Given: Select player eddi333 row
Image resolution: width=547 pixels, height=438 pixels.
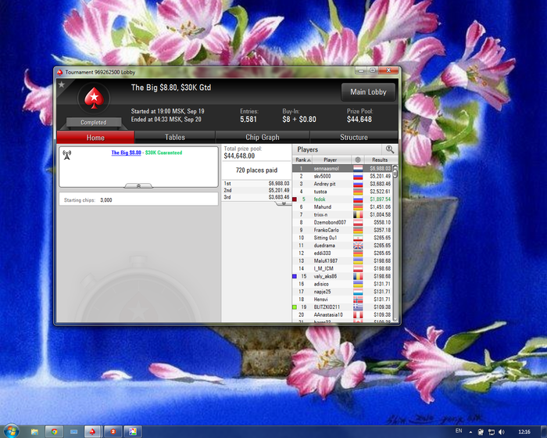Looking at the screenshot, I should tap(342, 253).
